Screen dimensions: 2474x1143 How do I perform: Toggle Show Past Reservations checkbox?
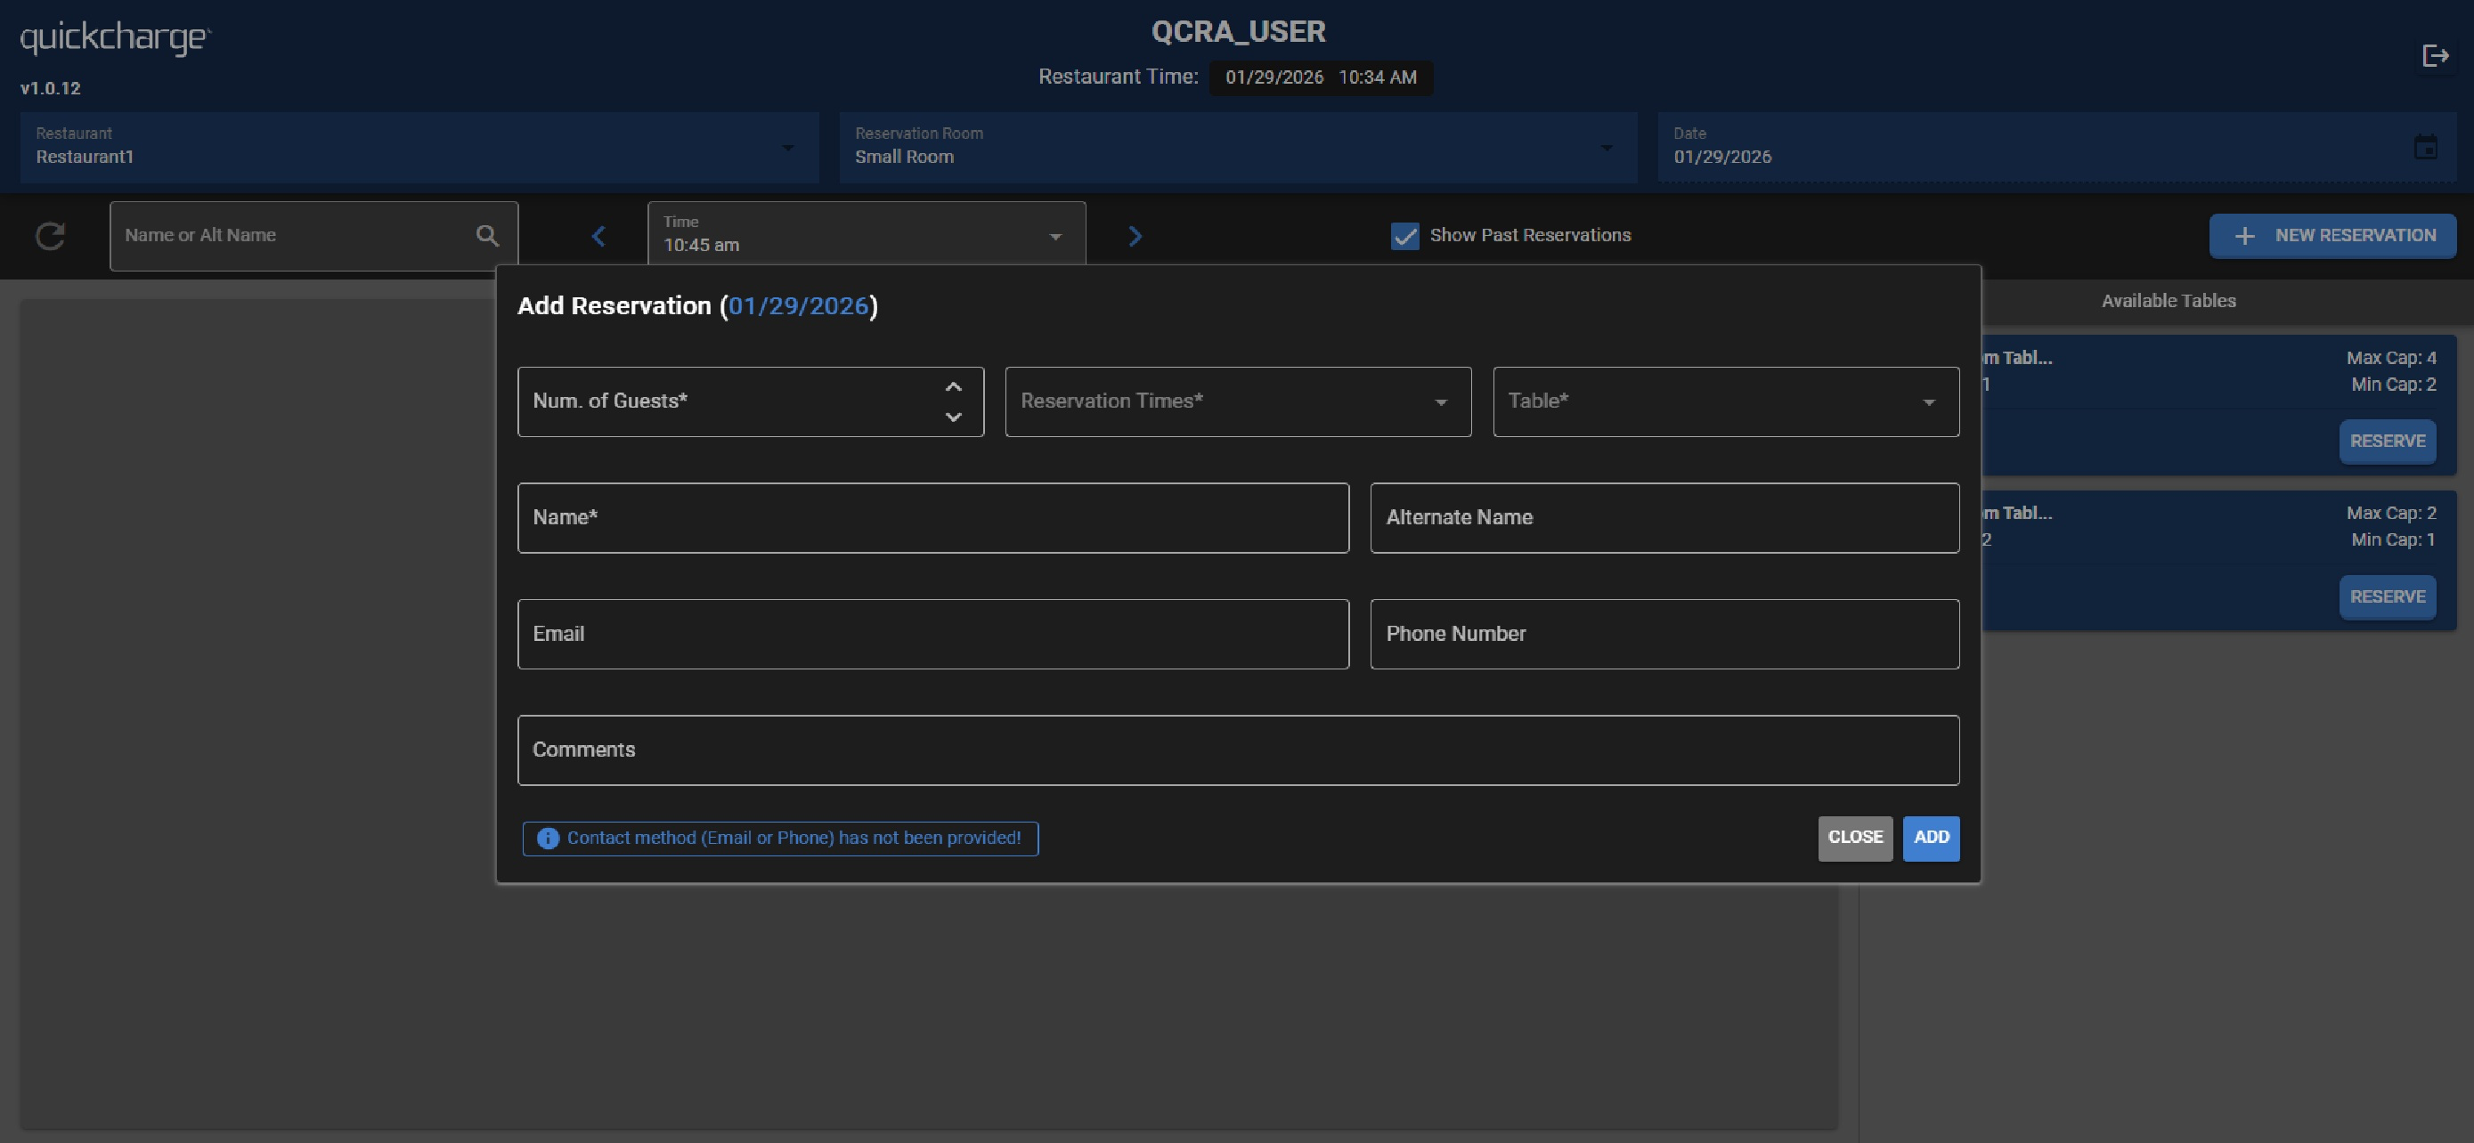(x=1404, y=236)
